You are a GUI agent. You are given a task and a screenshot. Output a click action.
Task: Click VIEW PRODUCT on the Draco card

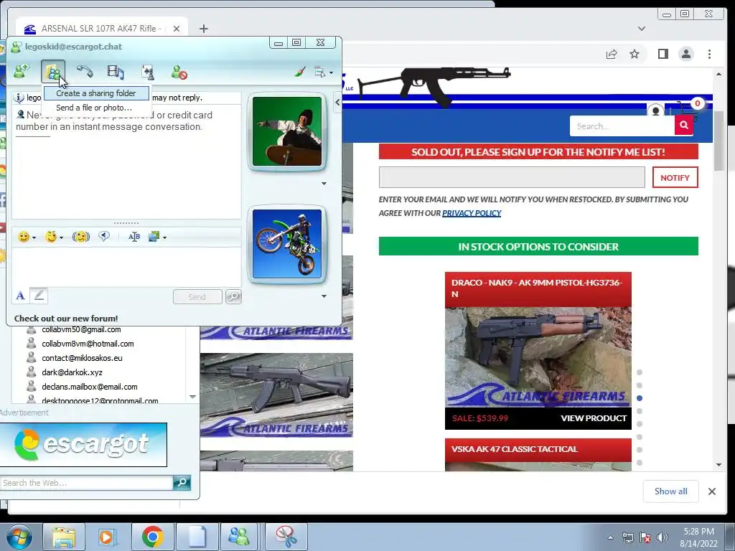point(594,418)
